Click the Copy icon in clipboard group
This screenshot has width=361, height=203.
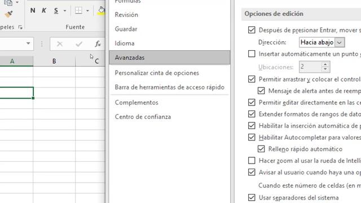[x=8, y=3]
